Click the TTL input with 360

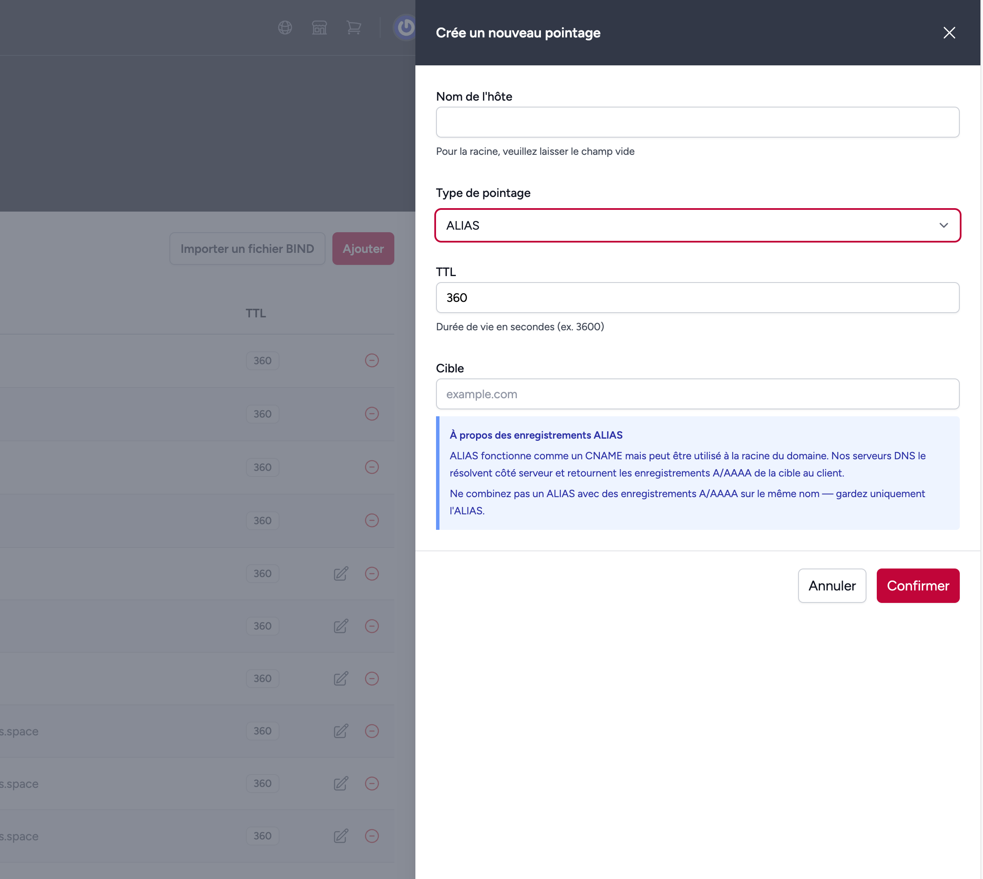697,298
